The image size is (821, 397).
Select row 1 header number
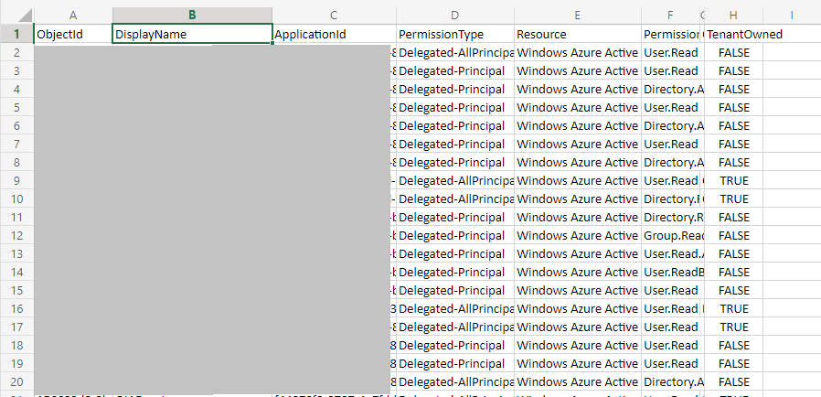tap(16, 34)
